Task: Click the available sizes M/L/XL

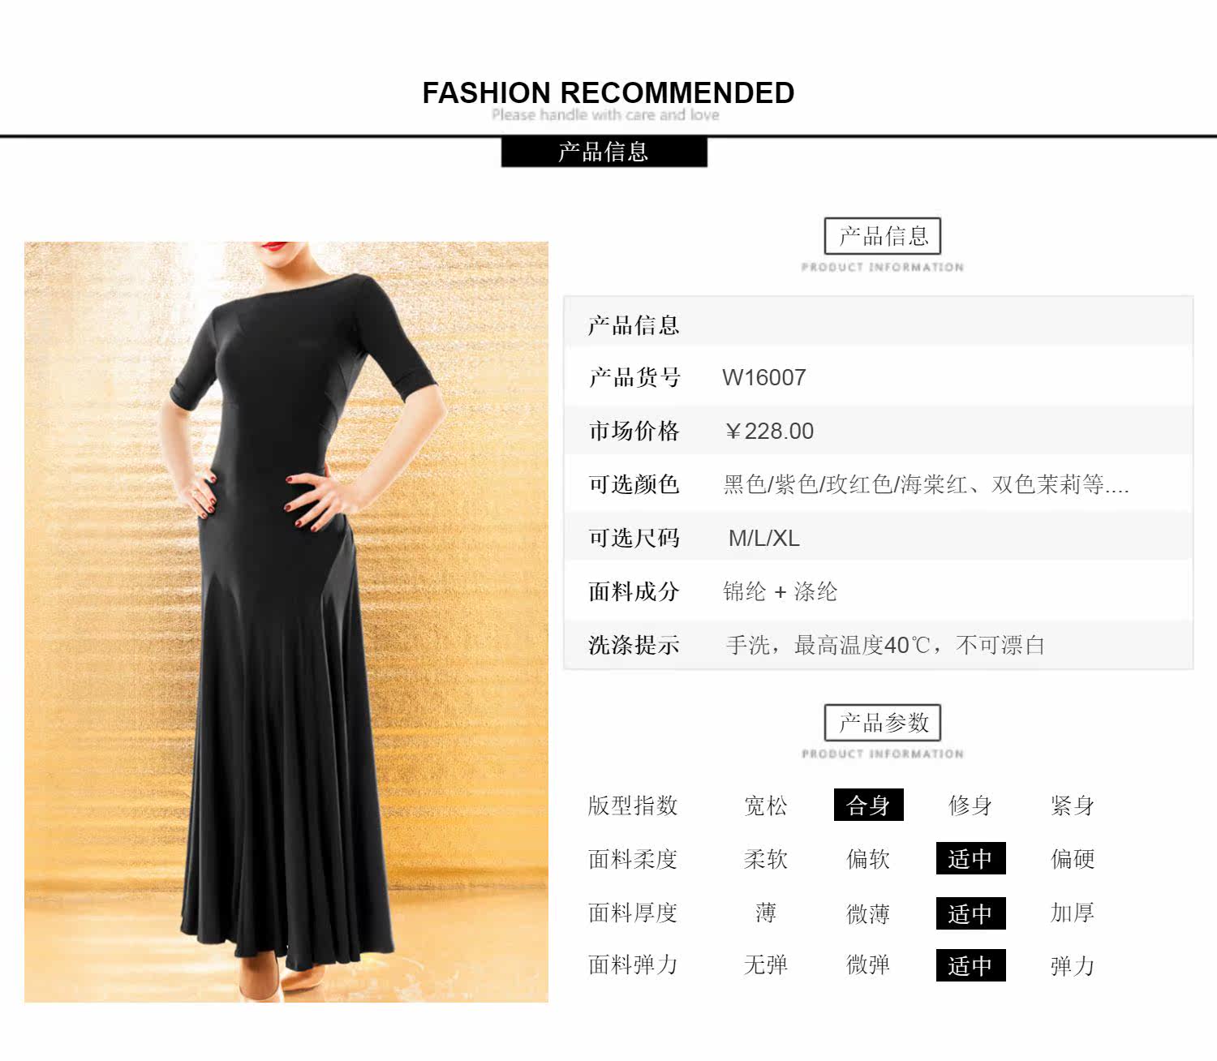Action: click(x=764, y=538)
